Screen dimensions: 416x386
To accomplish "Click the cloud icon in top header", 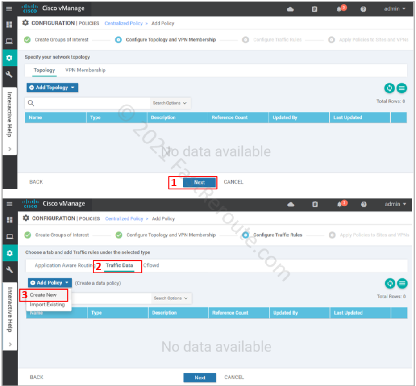I will (x=291, y=9).
